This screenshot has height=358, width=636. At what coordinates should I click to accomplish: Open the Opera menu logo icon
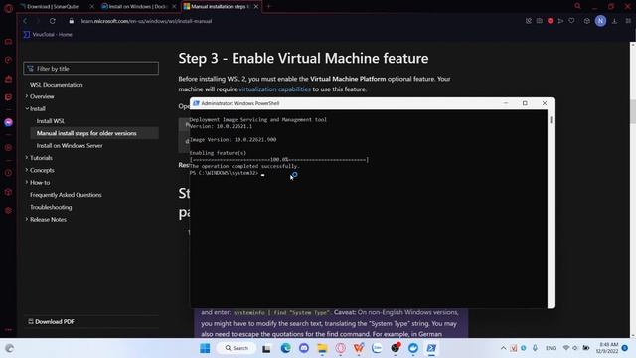[8, 8]
